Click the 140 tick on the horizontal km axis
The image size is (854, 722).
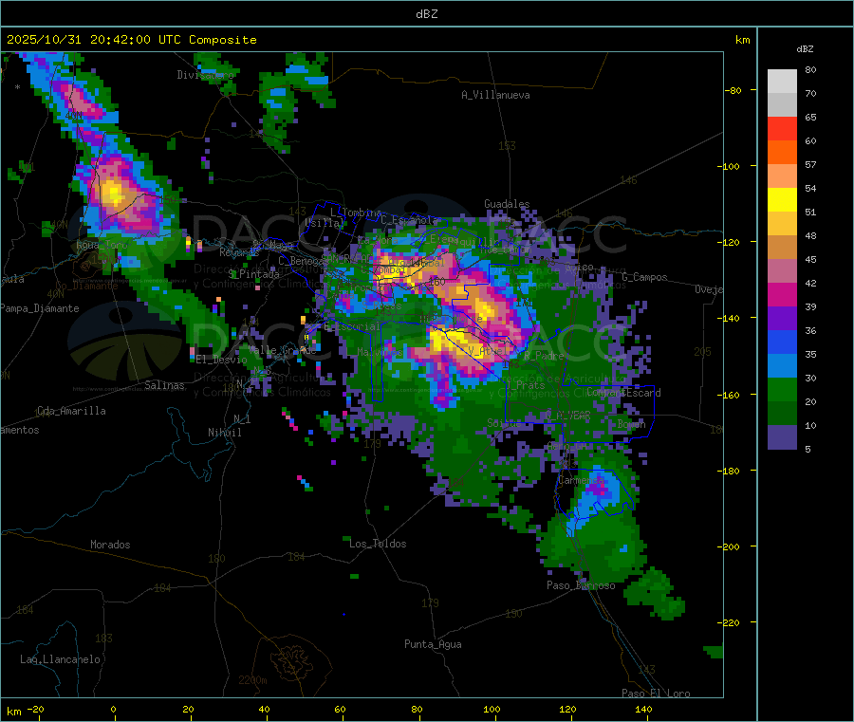pyautogui.click(x=643, y=709)
